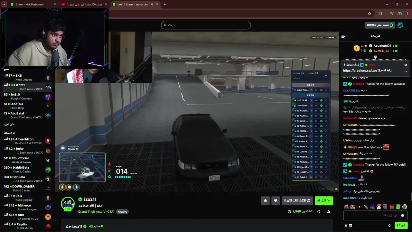Share the stream with the share icon
This screenshot has width=412, height=232.
318,211
